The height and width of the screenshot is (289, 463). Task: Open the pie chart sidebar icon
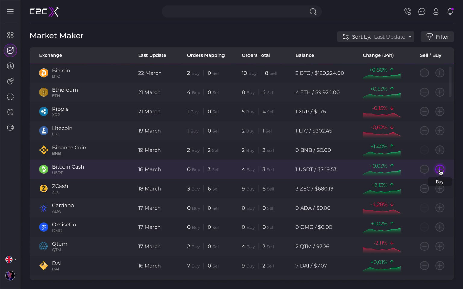[x=10, y=81]
